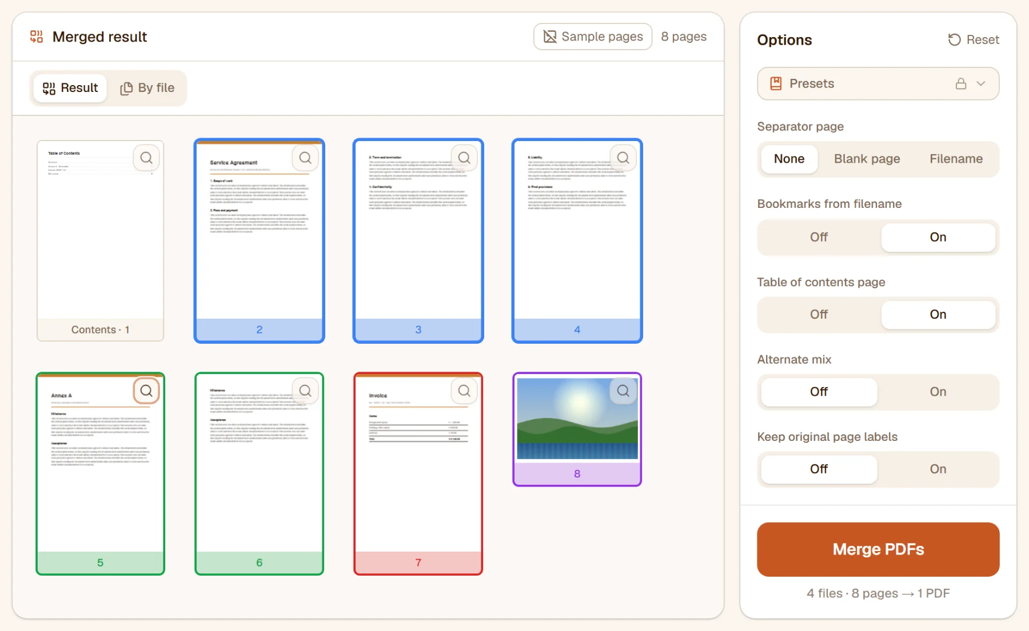
Task: Click magnifier on landscape image page 8
Action: pos(623,391)
